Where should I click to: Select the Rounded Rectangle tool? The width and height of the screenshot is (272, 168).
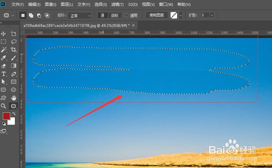(3, 90)
